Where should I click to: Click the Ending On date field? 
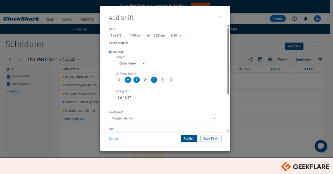click(x=125, y=97)
